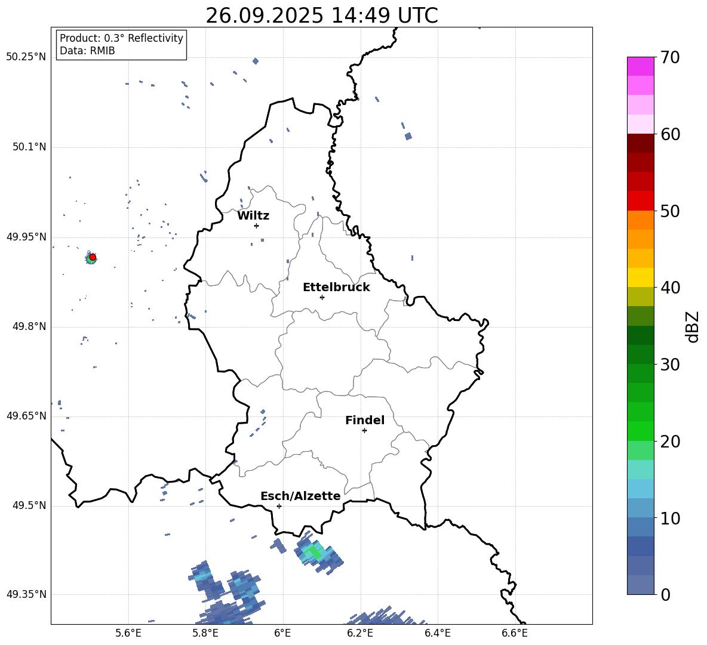707x645 pixels.
Task: Click the colorbar 50 tick label
Action: tap(670, 211)
